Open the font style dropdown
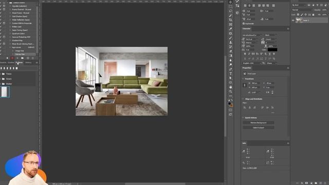The height and width of the screenshot is (185, 329). [x=271, y=35]
